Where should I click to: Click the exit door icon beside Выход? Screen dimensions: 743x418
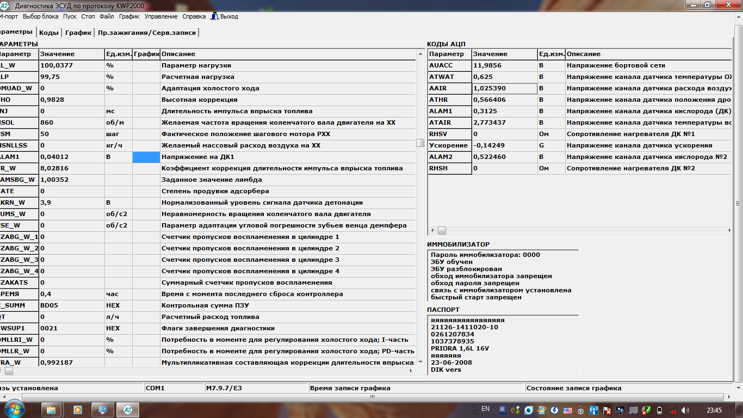coord(215,16)
